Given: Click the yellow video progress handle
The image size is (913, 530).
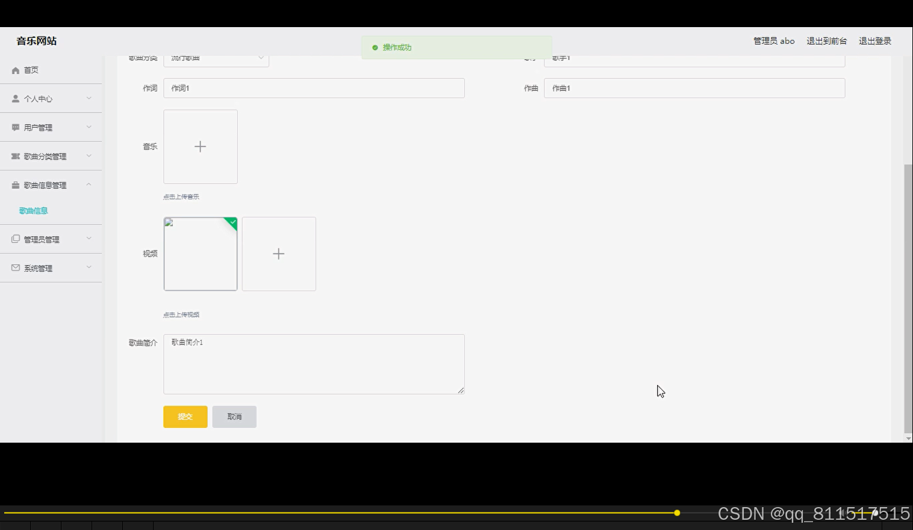Looking at the screenshot, I should (x=677, y=513).
